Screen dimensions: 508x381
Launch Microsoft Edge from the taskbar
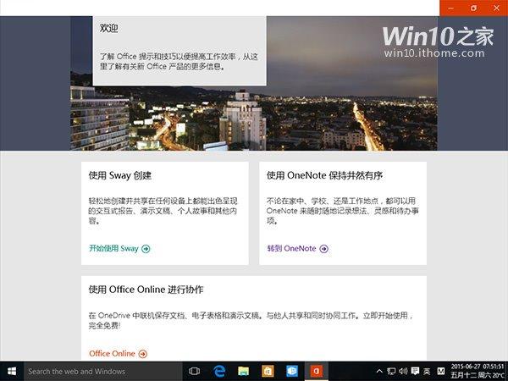coord(219,372)
